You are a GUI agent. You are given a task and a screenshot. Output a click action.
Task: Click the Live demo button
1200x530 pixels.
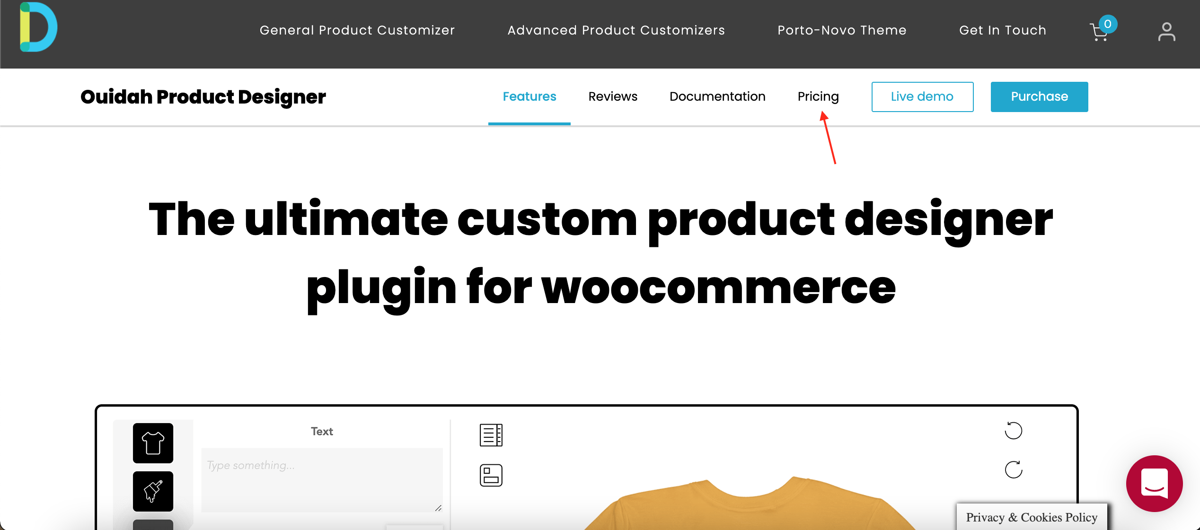[922, 96]
